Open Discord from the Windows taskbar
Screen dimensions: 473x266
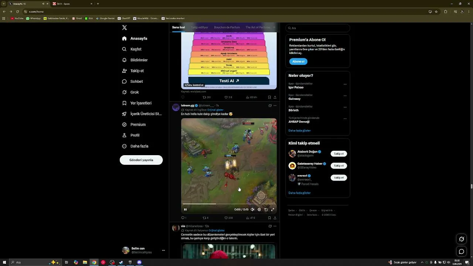139,262
